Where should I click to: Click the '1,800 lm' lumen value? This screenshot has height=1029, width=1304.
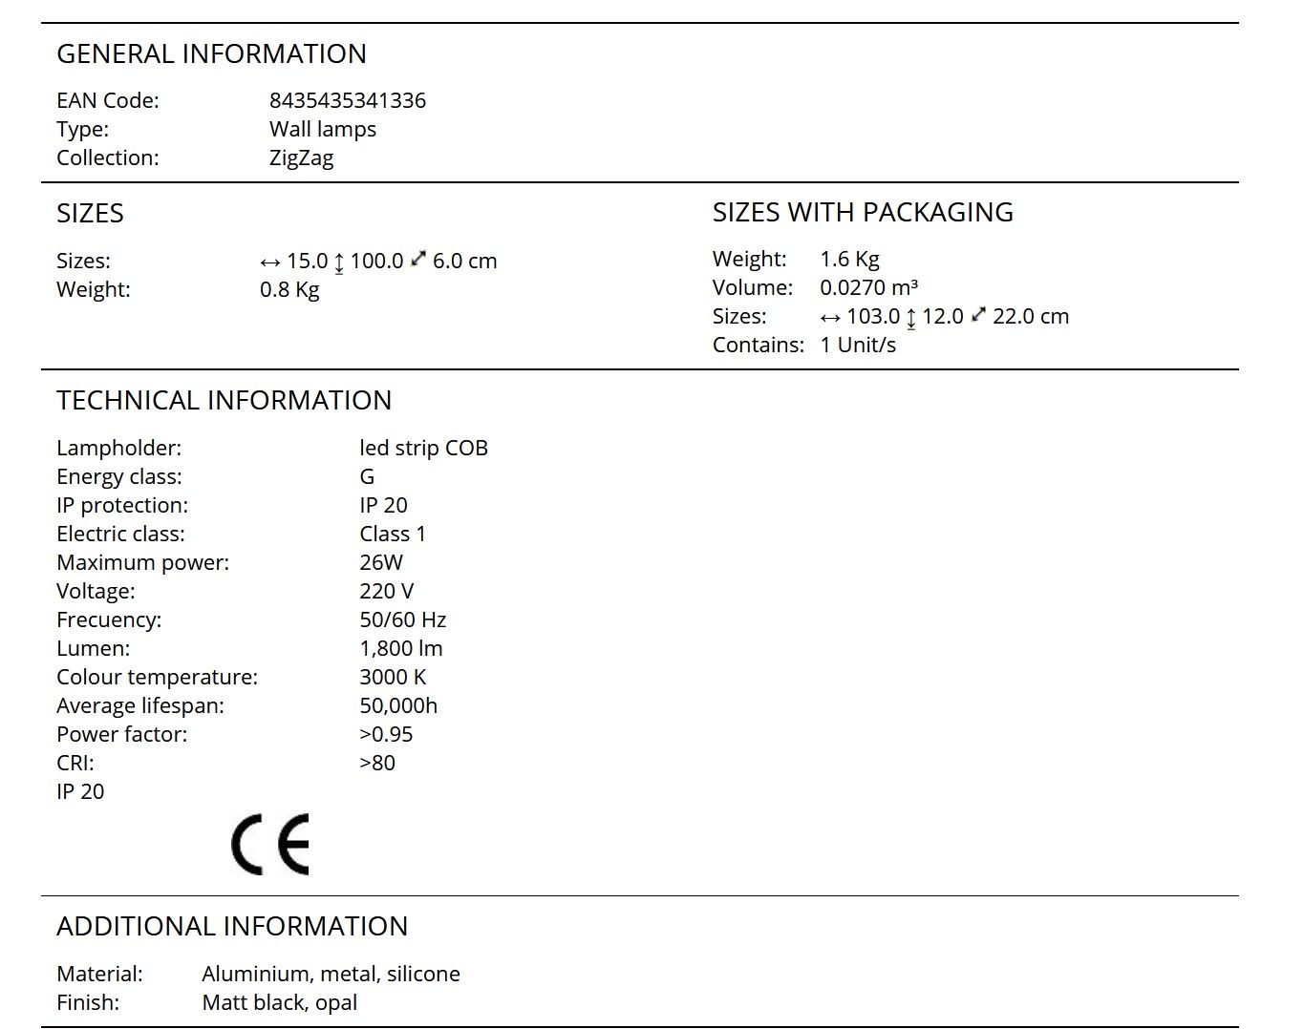401,648
